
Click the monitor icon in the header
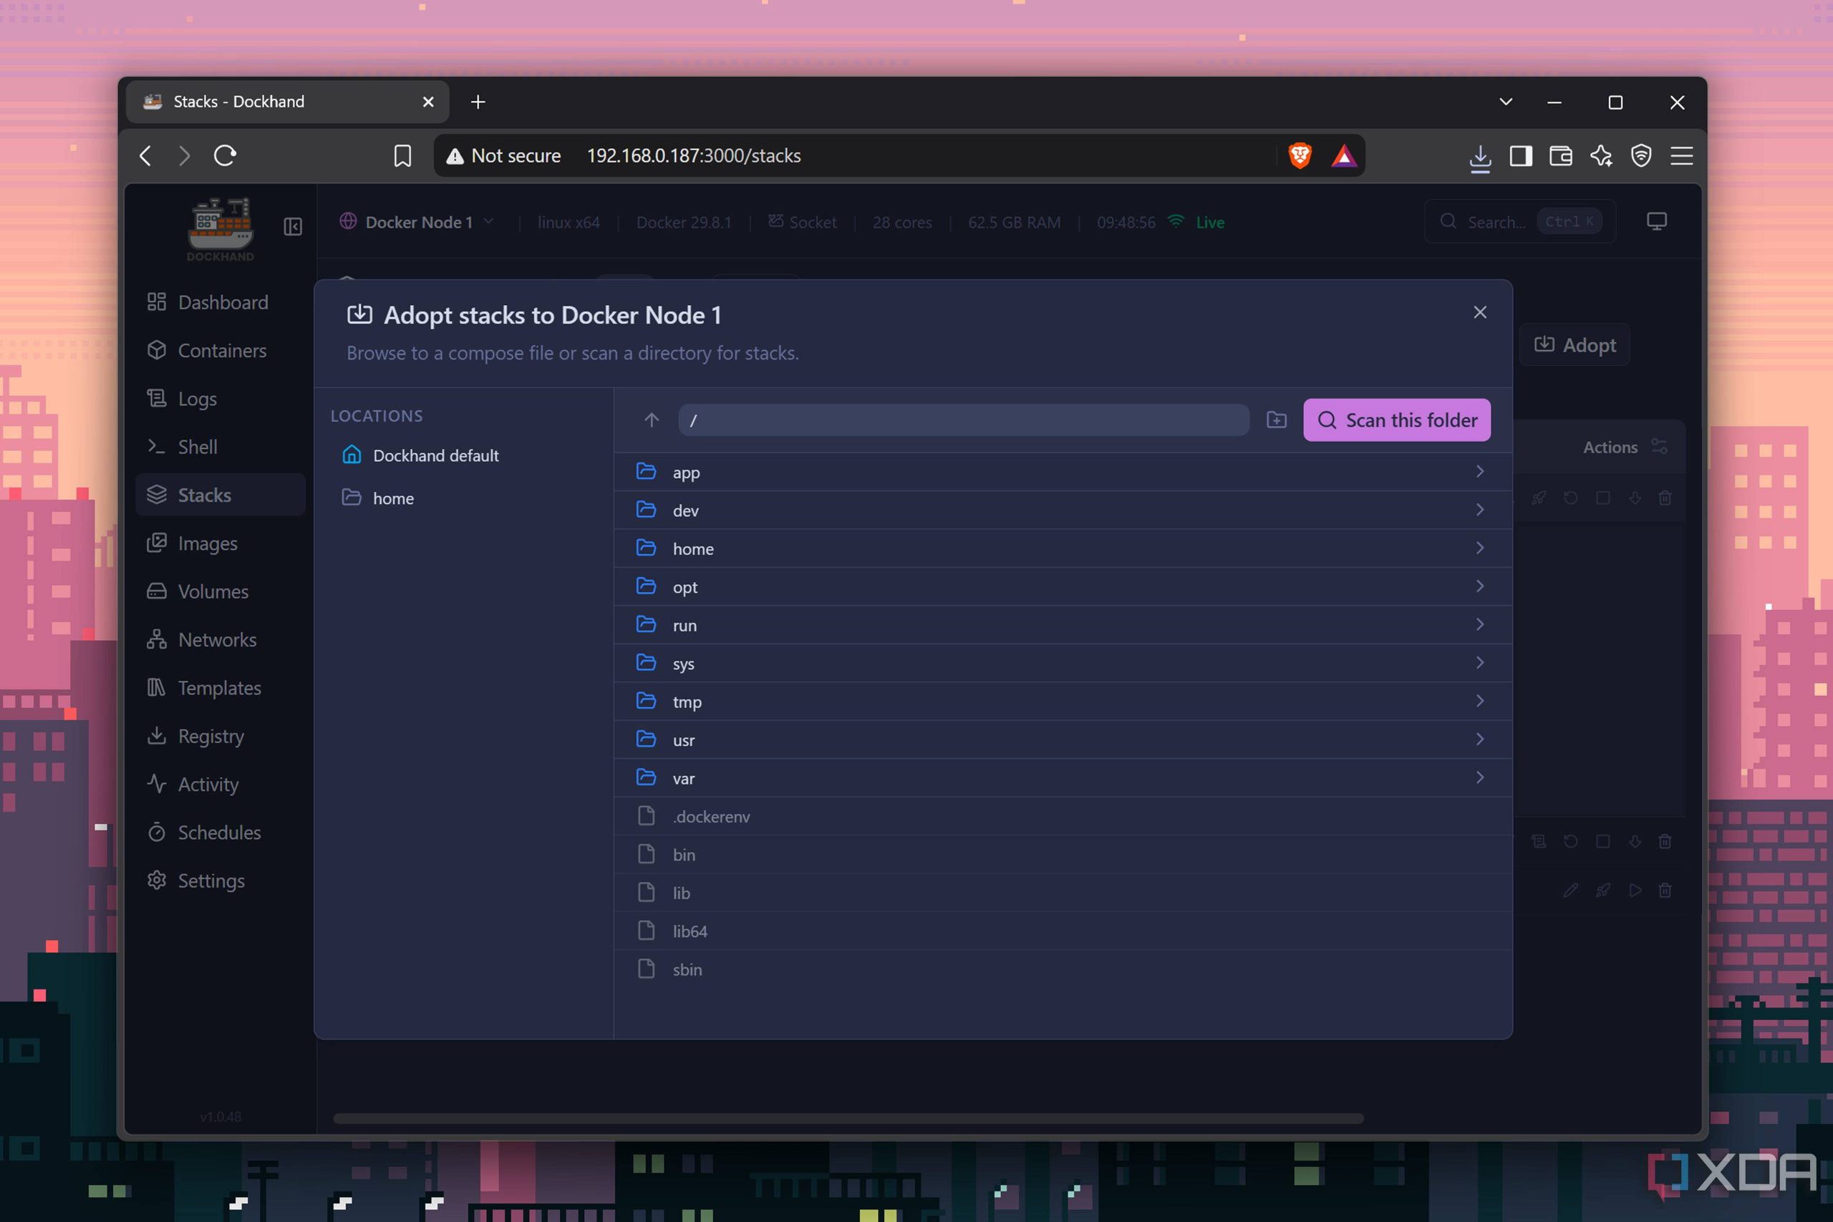click(1657, 222)
